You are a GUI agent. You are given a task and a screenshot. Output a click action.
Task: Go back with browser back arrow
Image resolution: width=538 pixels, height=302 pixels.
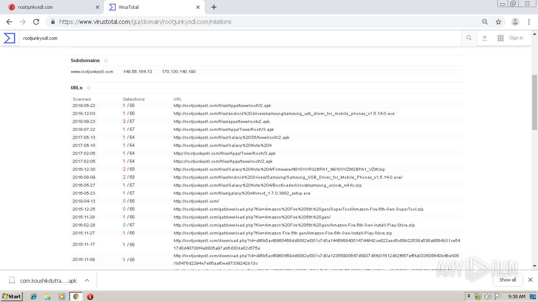[x=9, y=22]
